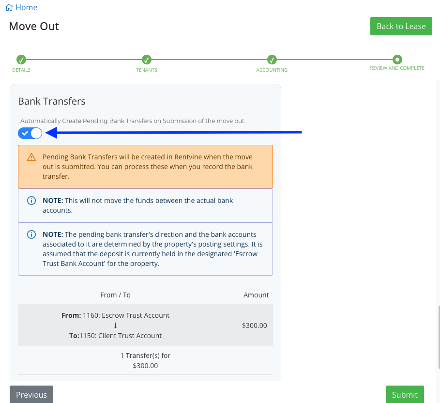
Task: Click the info icon beside first NOTE
Action: click(31, 201)
